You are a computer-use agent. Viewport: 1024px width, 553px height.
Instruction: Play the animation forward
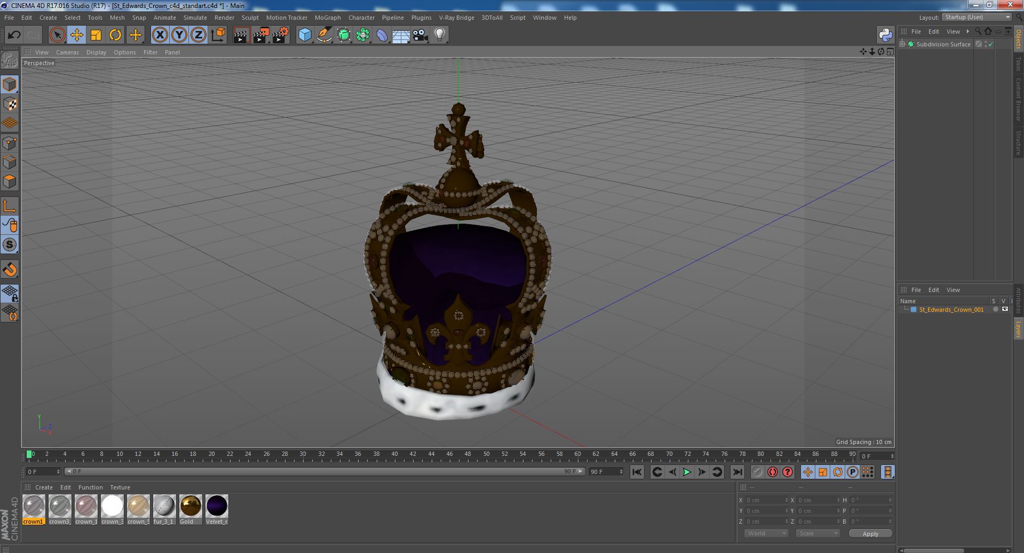click(x=687, y=472)
